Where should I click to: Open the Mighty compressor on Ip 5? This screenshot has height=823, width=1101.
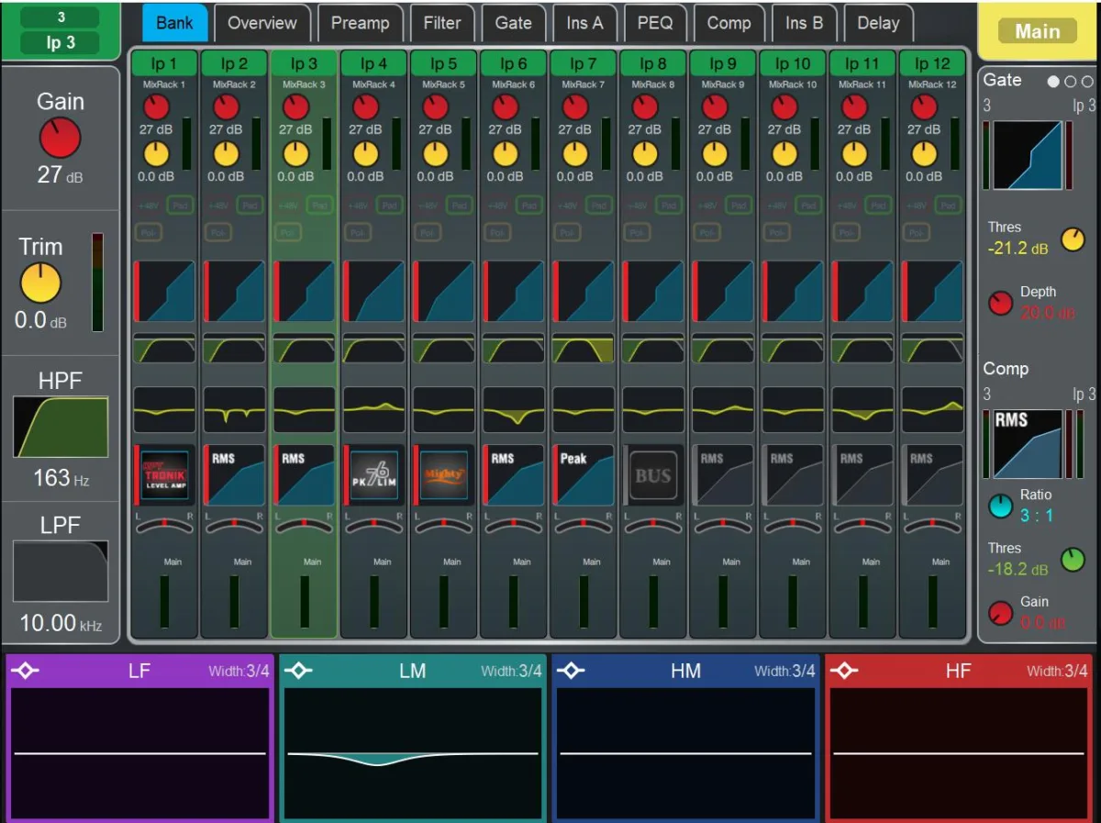coord(443,475)
